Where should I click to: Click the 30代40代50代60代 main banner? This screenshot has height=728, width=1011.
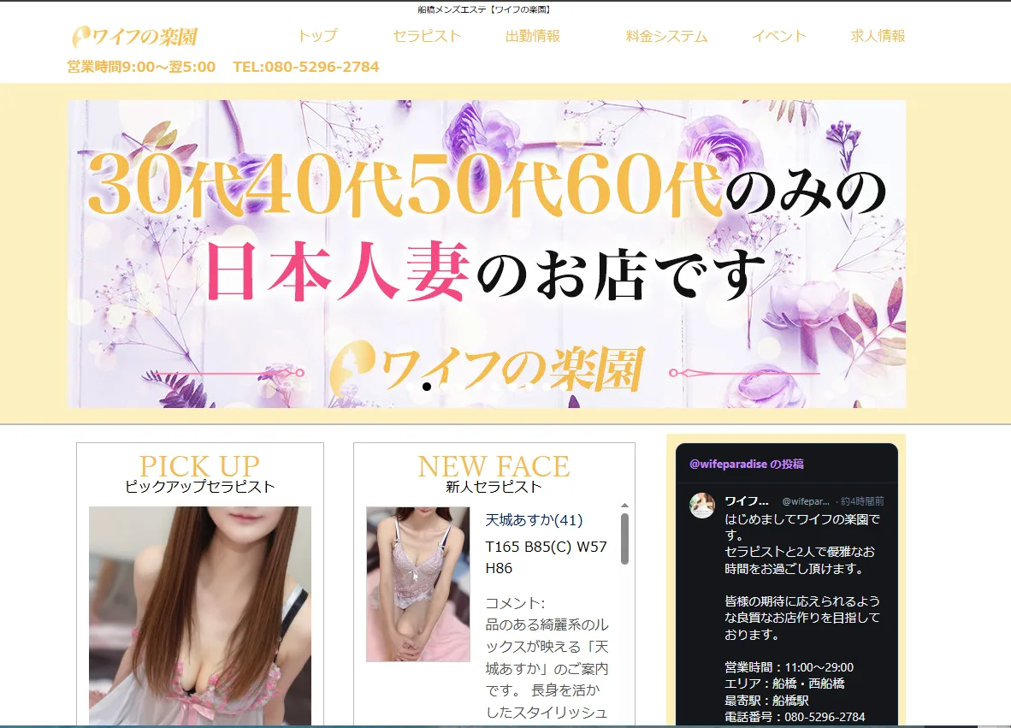click(486, 253)
